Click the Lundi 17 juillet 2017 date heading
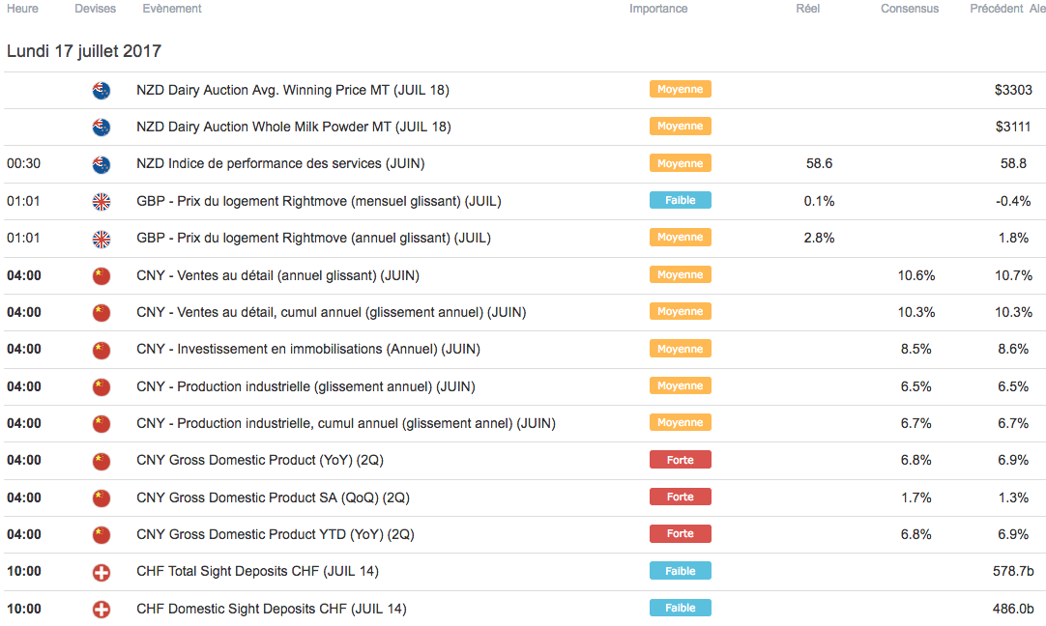 point(84,51)
